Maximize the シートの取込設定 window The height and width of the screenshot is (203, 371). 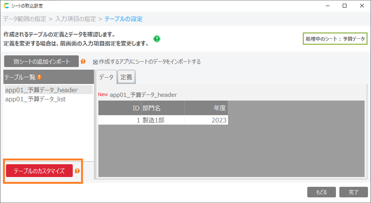(344, 6)
